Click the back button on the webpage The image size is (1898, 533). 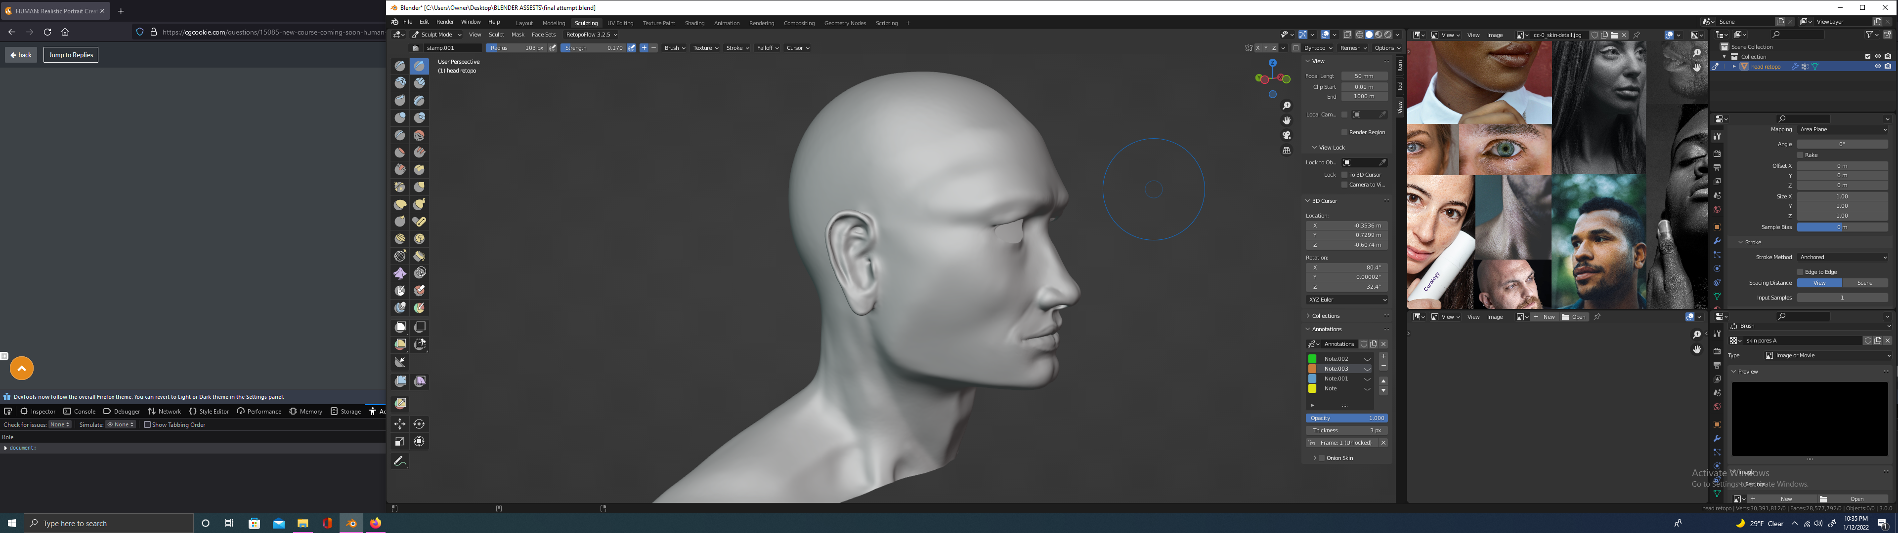point(21,55)
